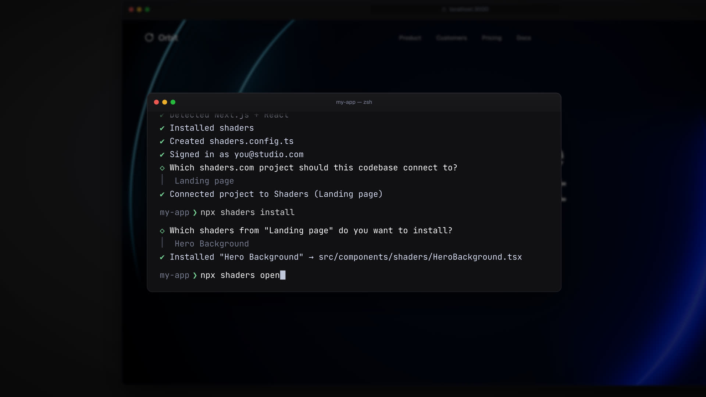Open Pricing in the background site navigation
The image size is (706, 397).
(492, 38)
